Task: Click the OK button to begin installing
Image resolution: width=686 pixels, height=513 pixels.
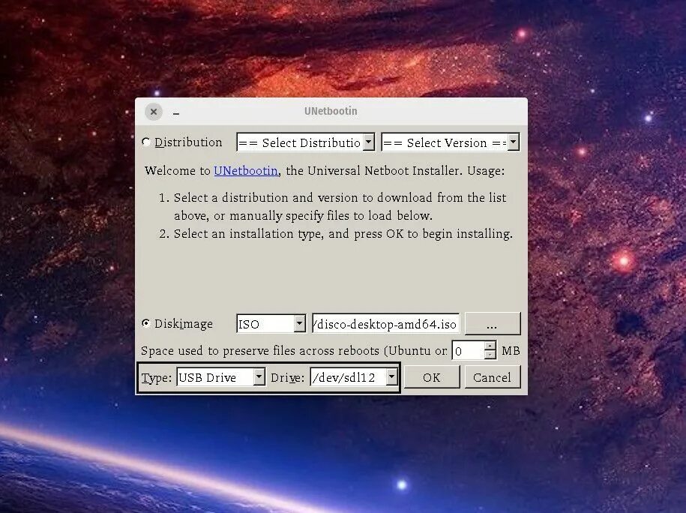Action: 432,377
